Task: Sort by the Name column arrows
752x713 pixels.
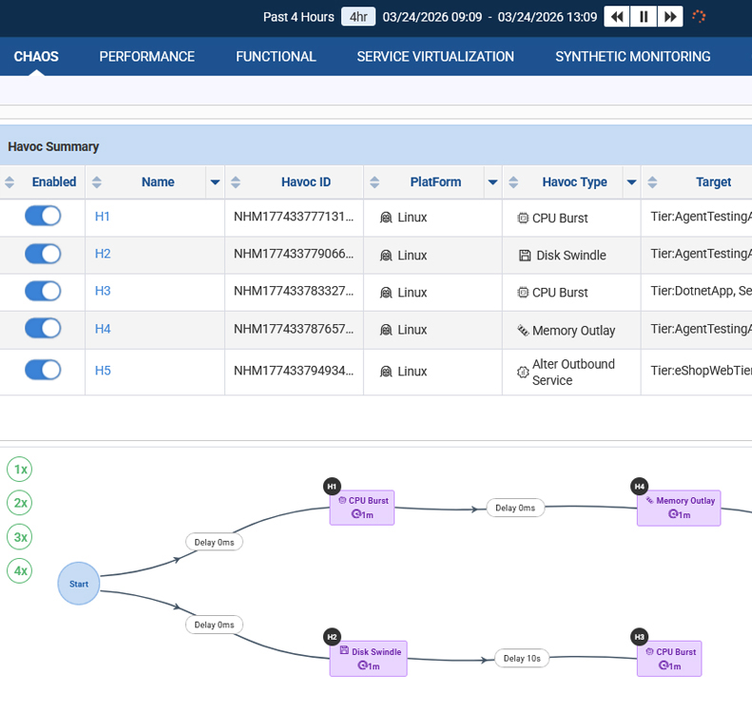Action: pyautogui.click(x=96, y=183)
